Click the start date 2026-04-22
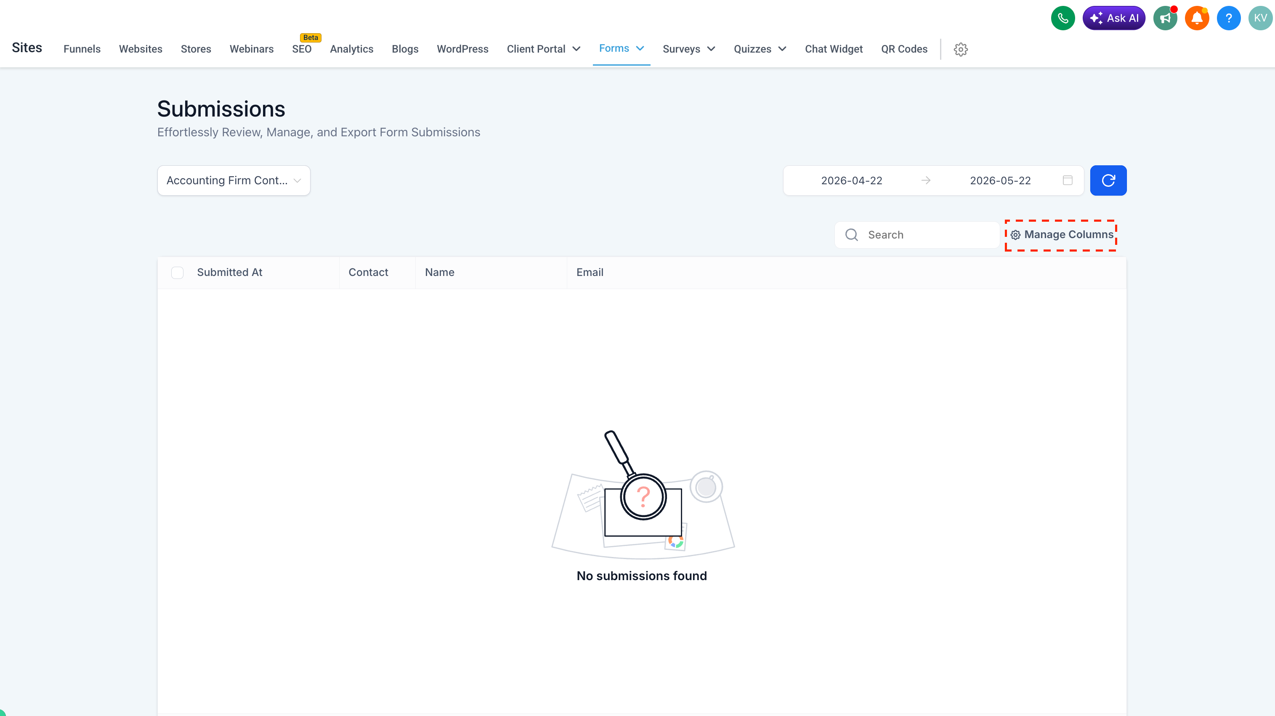Image resolution: width=1275 pixels, height=716 pixels. click(851, 180)
